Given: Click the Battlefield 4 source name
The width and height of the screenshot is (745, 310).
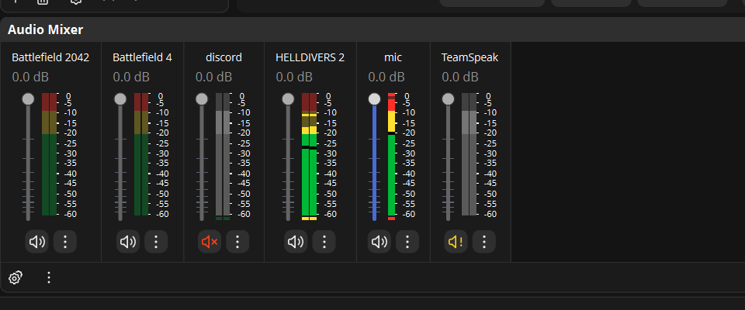Looking at the screenshot, I should 142,57.
